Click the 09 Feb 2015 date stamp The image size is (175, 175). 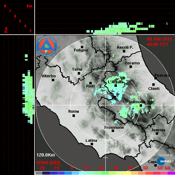click(x=160, y=39)
